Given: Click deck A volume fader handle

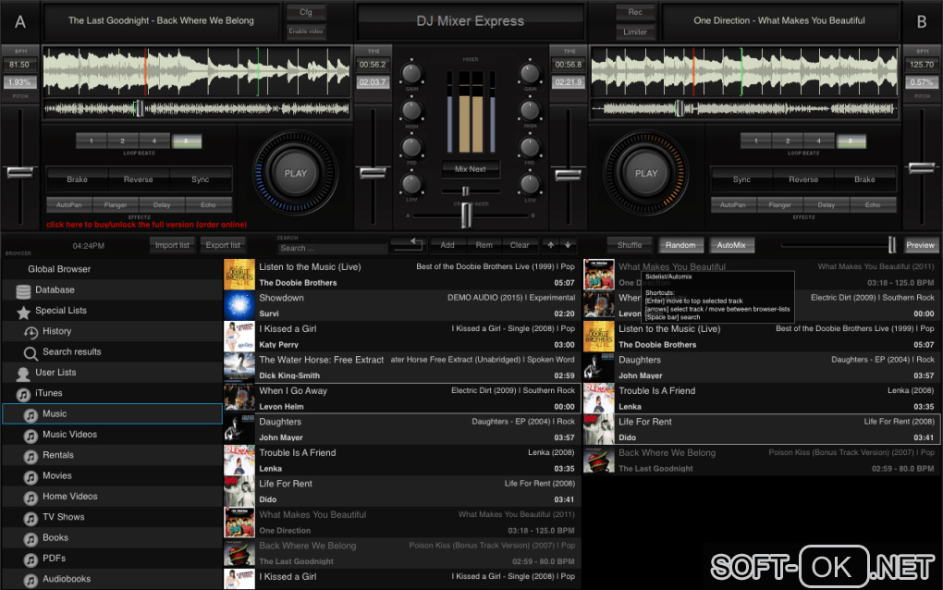Looking at the screenshot, I should click(x=373, y=173).
